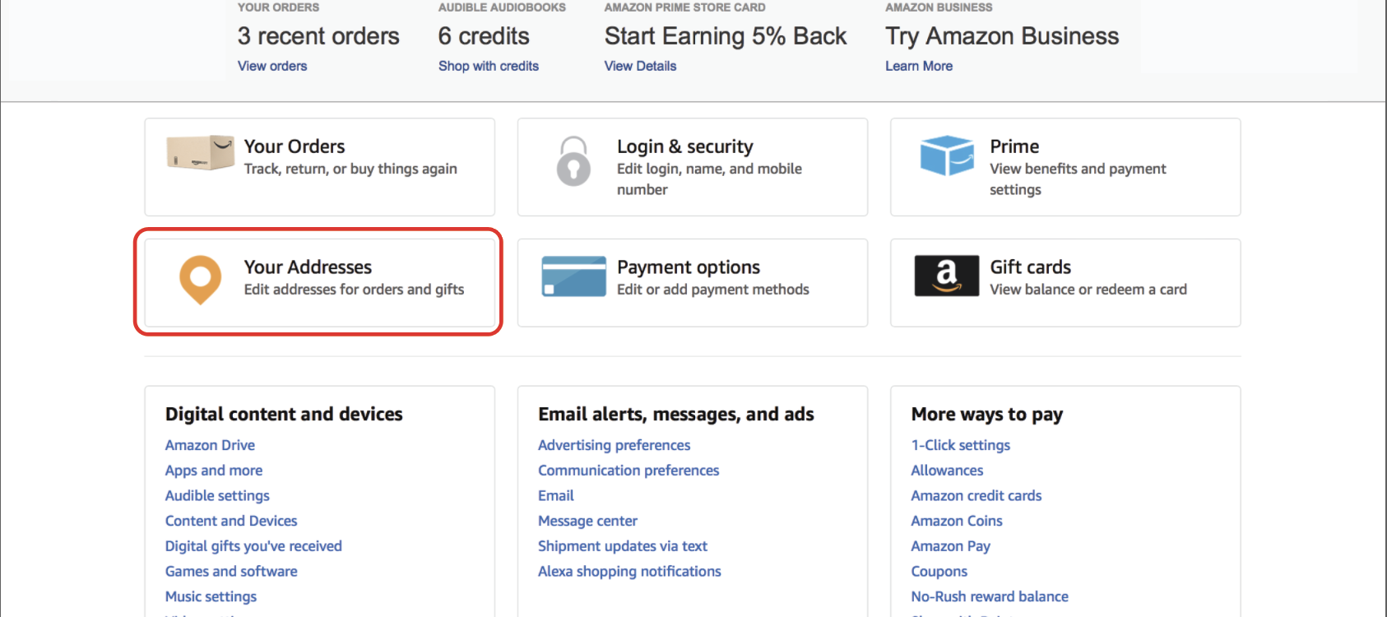
Task: Open Shop with credits link
Action: click(489, 66)
